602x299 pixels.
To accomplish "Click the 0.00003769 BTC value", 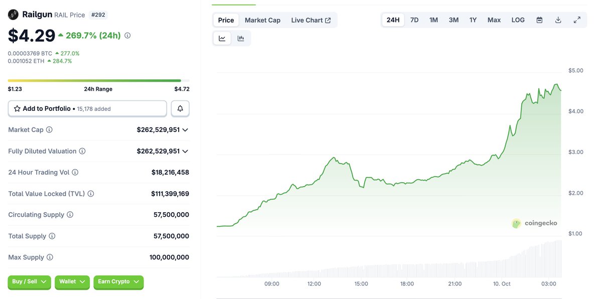I will click(x=30, y=53).
